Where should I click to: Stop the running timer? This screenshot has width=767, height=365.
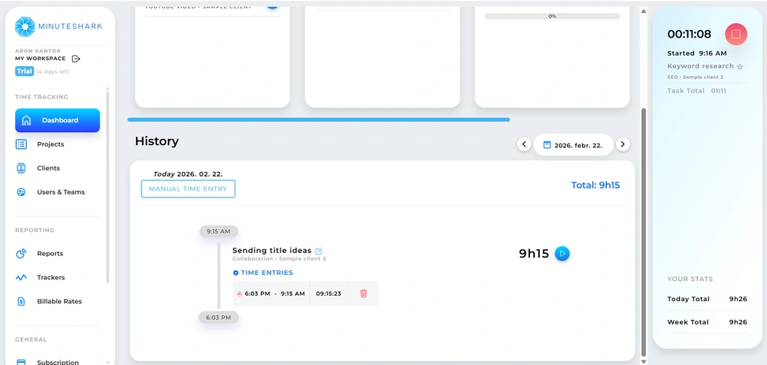735,34
